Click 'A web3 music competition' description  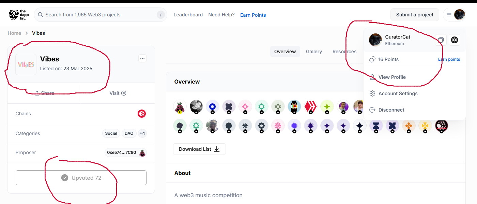click(209, 195)
